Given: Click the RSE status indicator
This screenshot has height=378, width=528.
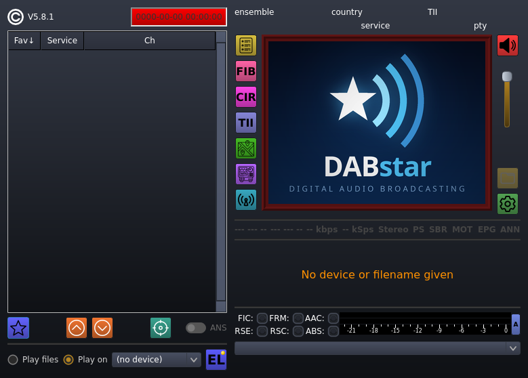Looking at the screenshot, I should (262, 331).
